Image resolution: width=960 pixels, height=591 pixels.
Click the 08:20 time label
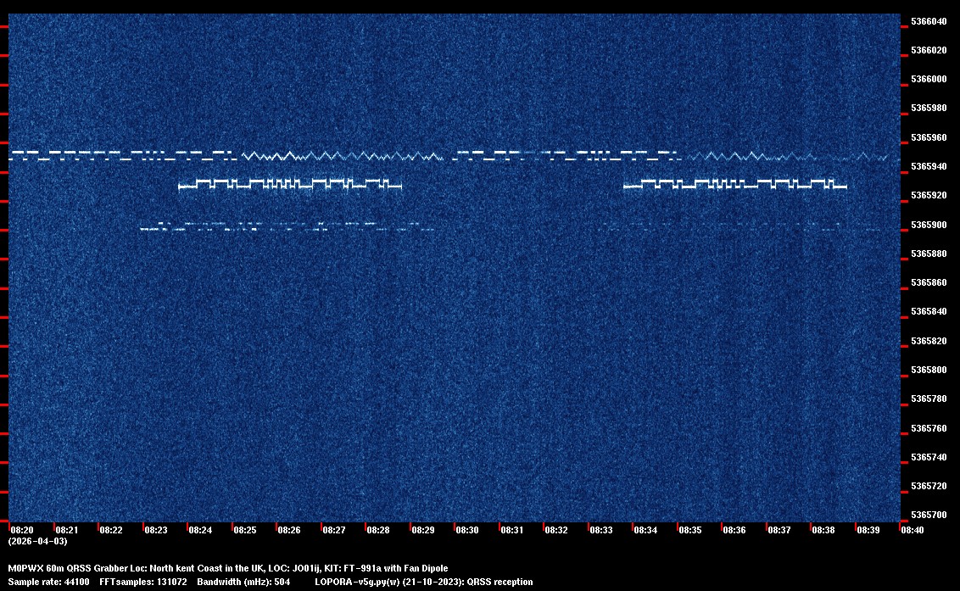click(22, 530)
